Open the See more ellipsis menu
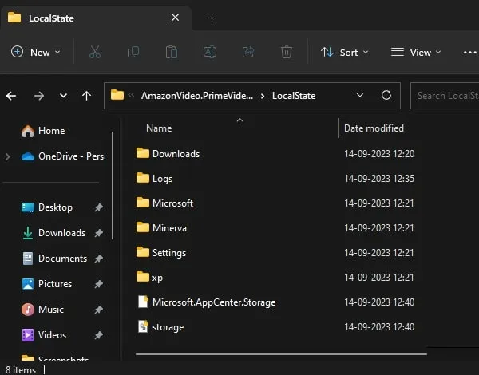This screenshot has height=375, width=479. [x=469, y=53]
